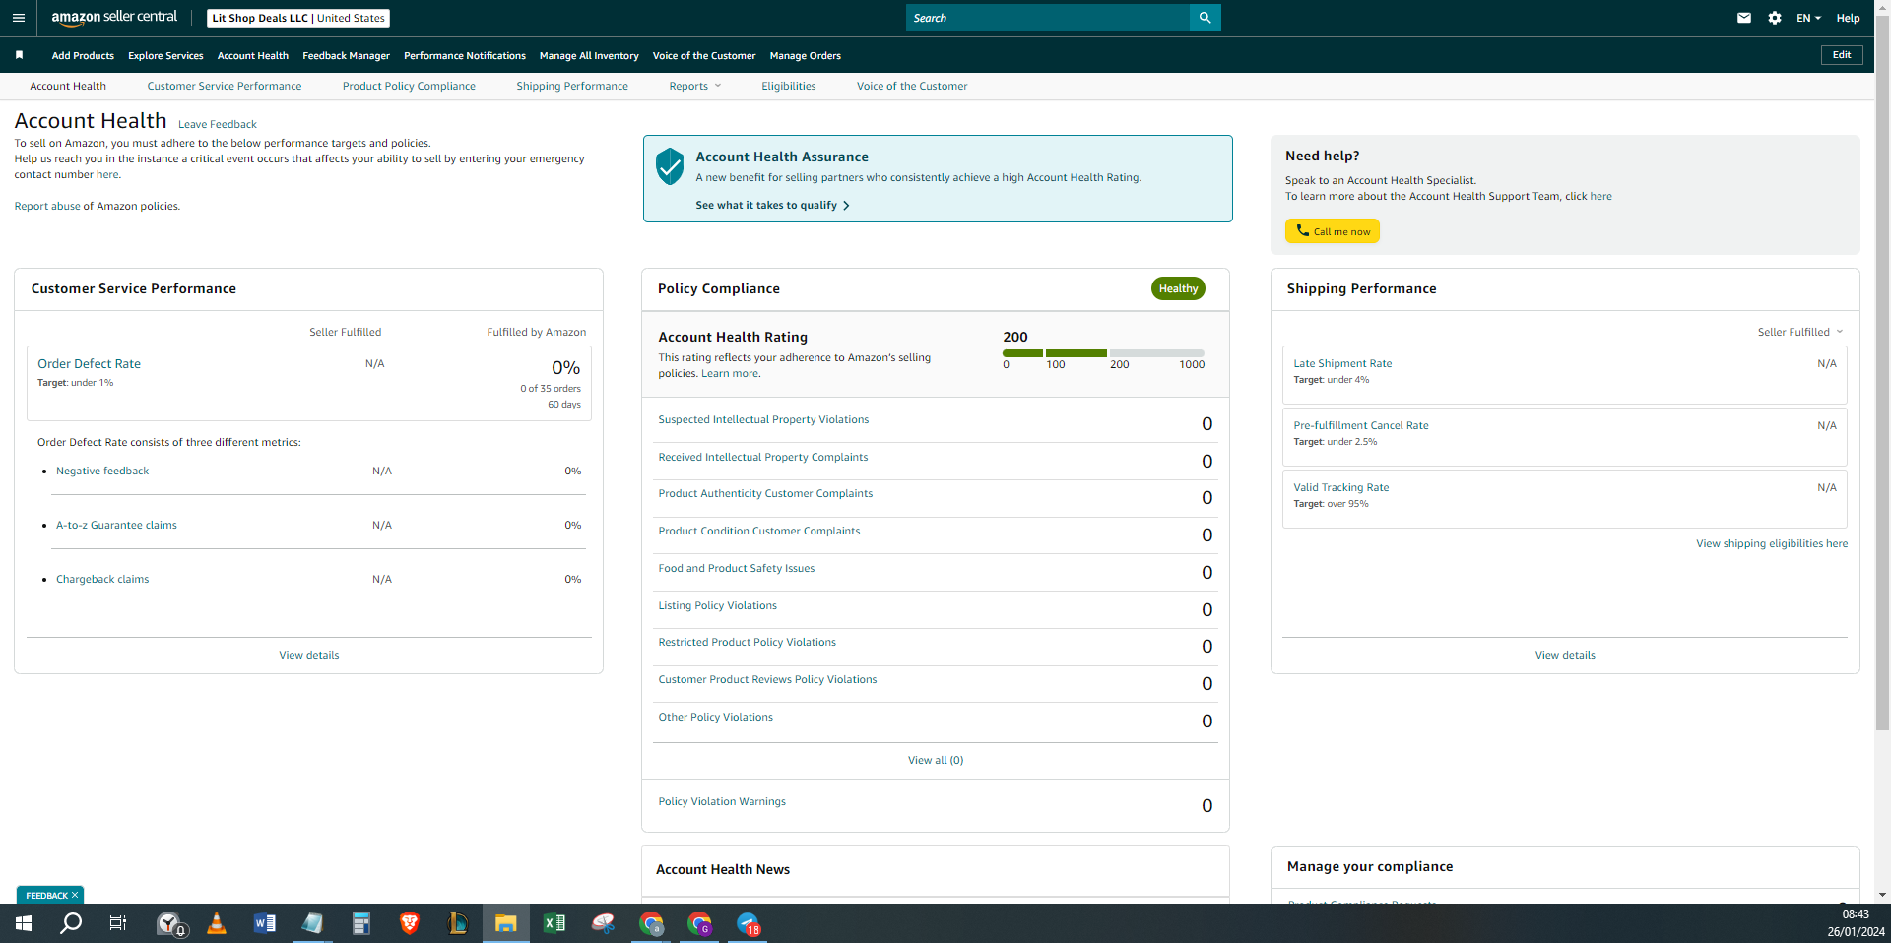Open Manage All Inventory in the top navigation
The image size is (1891, 943).
589,55
